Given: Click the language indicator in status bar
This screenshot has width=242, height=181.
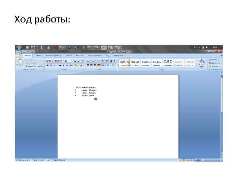Looking at the screenshot, I should click(x=58, y=160).
